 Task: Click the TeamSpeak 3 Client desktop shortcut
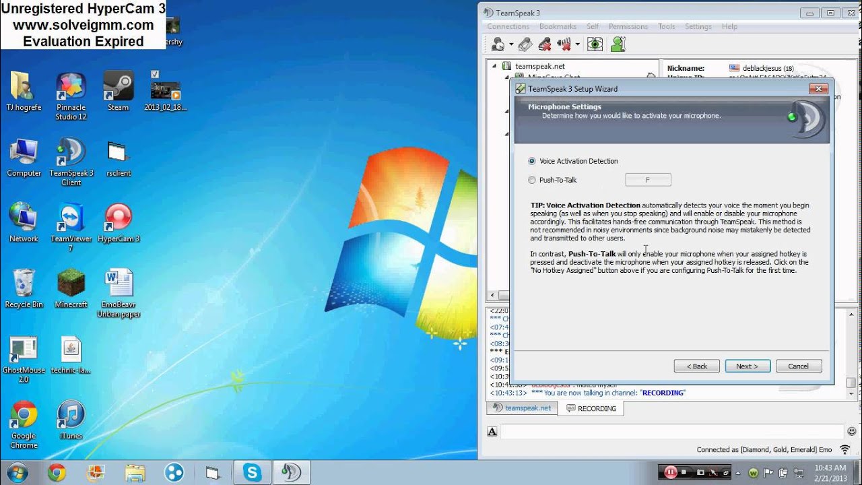coord(71,162)
